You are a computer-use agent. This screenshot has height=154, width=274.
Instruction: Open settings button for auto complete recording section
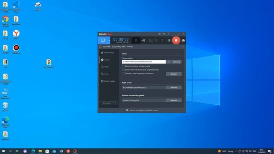pos(173,101)
